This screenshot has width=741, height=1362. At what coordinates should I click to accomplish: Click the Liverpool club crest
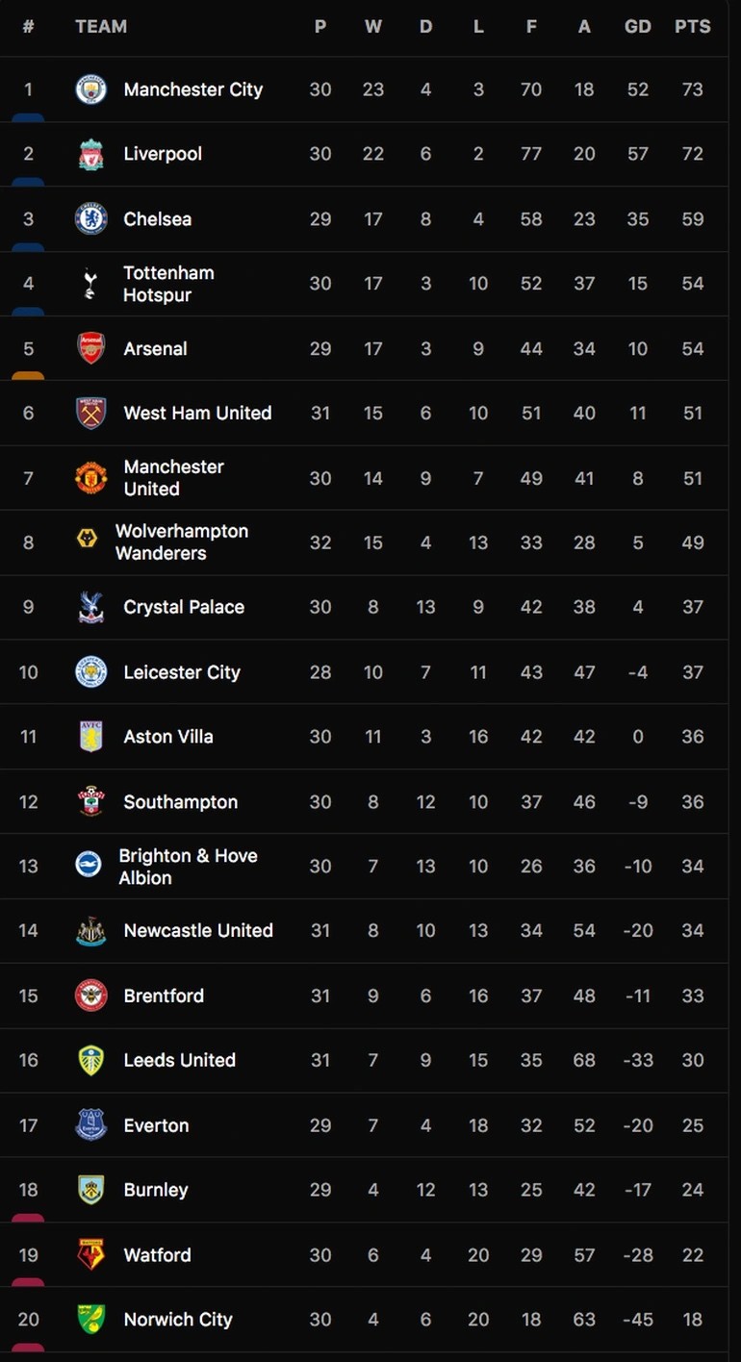tap(90, 154)
